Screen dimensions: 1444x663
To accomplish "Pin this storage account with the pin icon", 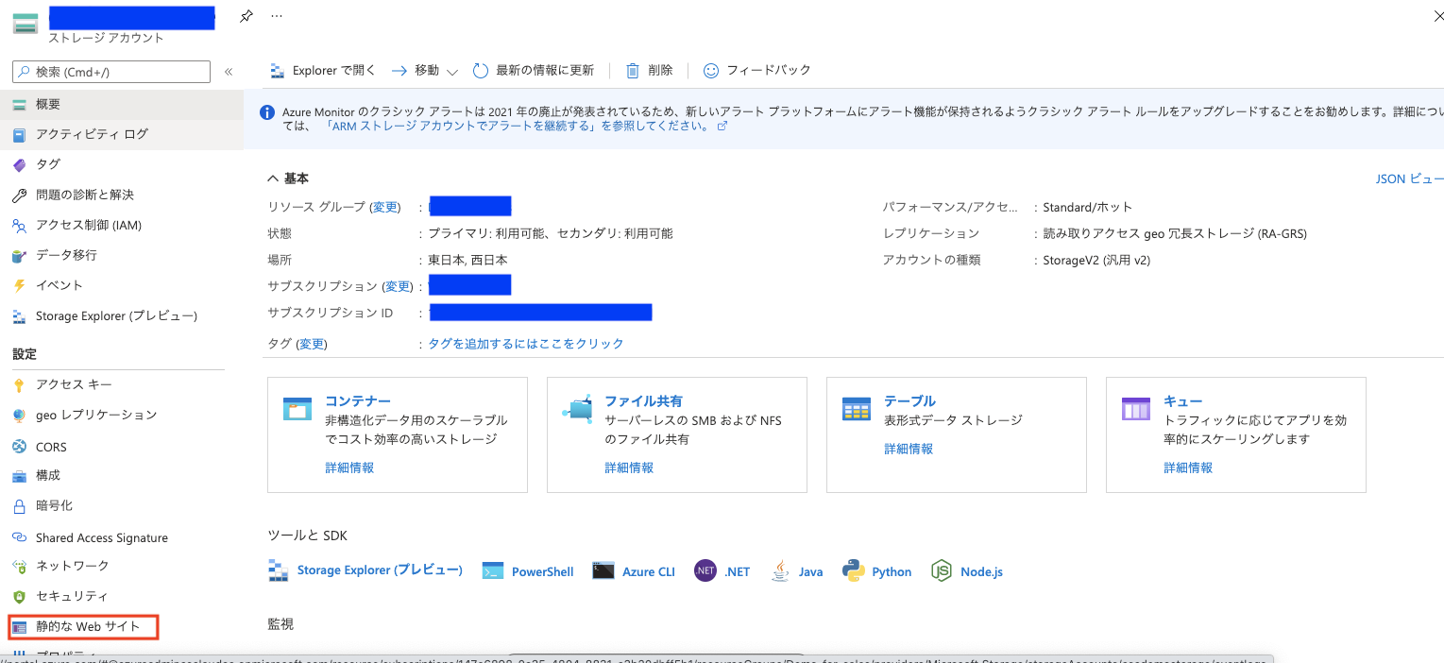I will [x=246, y=16].
